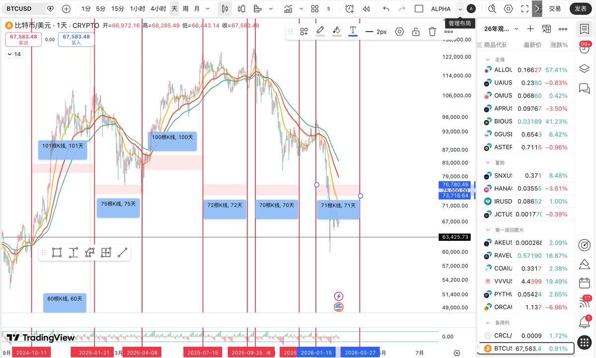
Task: Select the hollow candles chart type icon
Action: (241, 9)
